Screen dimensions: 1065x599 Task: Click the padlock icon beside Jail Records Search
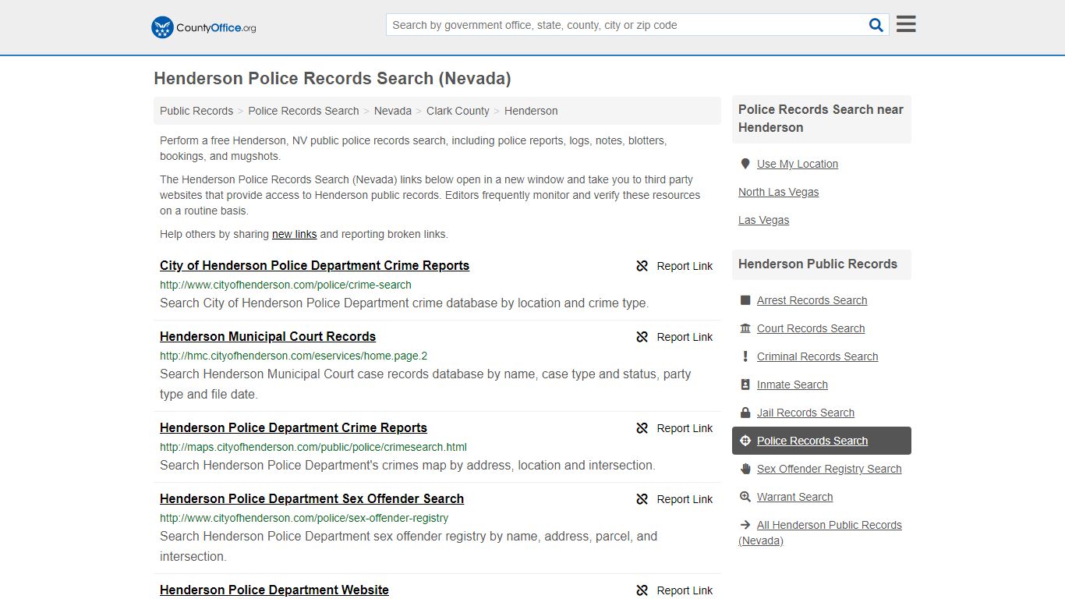745,413
